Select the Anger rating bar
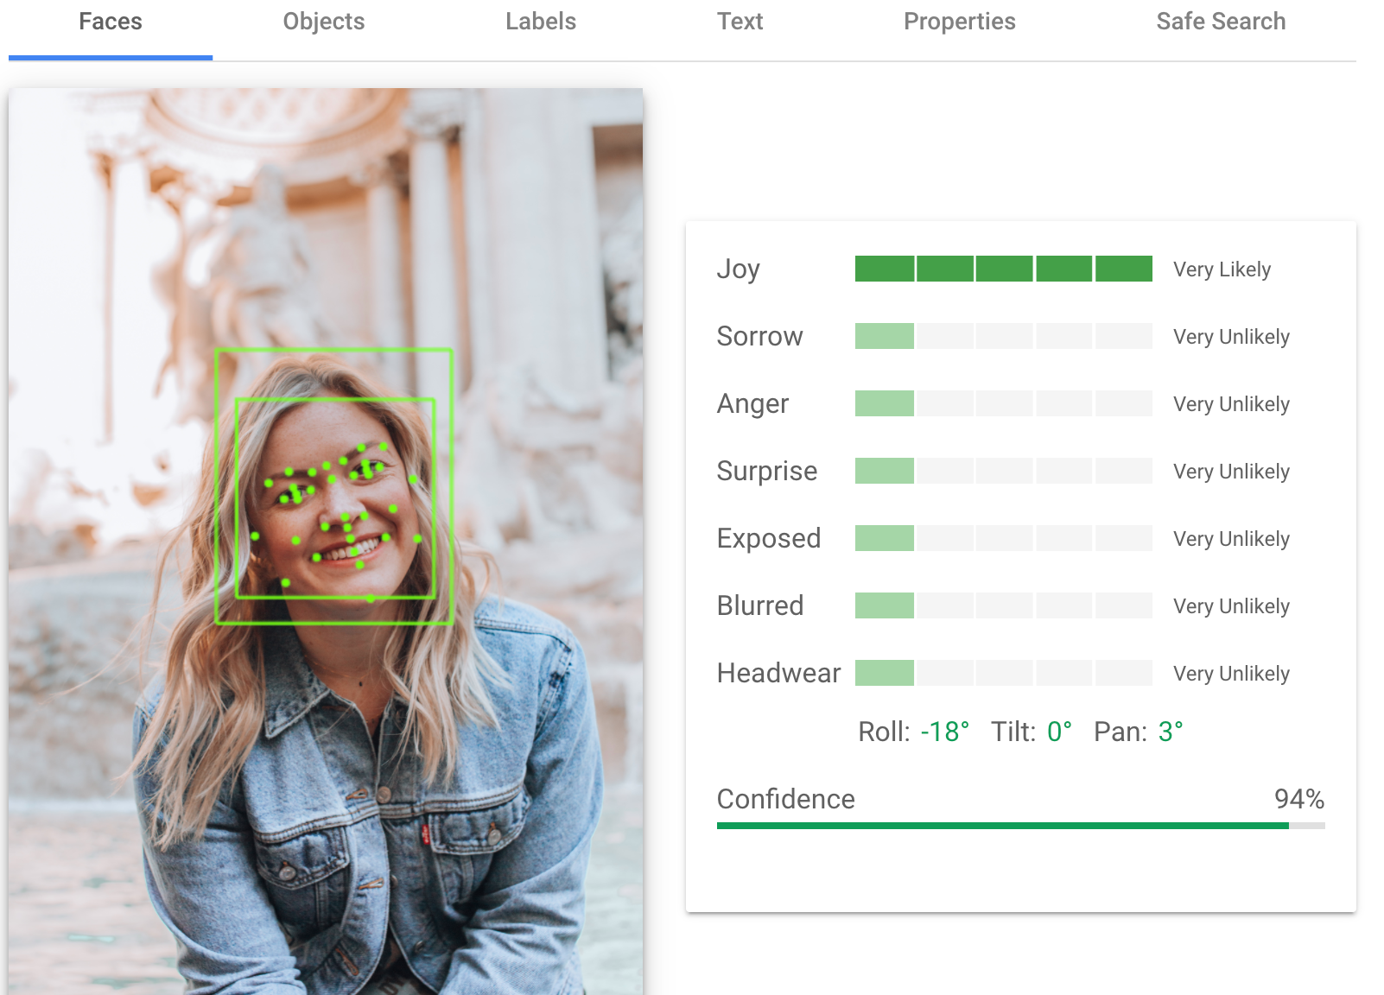The height and width of the screenshot is (995, 1384). (1002, 403)
